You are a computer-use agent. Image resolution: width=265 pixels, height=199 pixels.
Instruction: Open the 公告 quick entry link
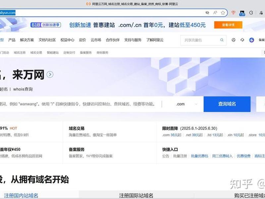click(166, 156)
